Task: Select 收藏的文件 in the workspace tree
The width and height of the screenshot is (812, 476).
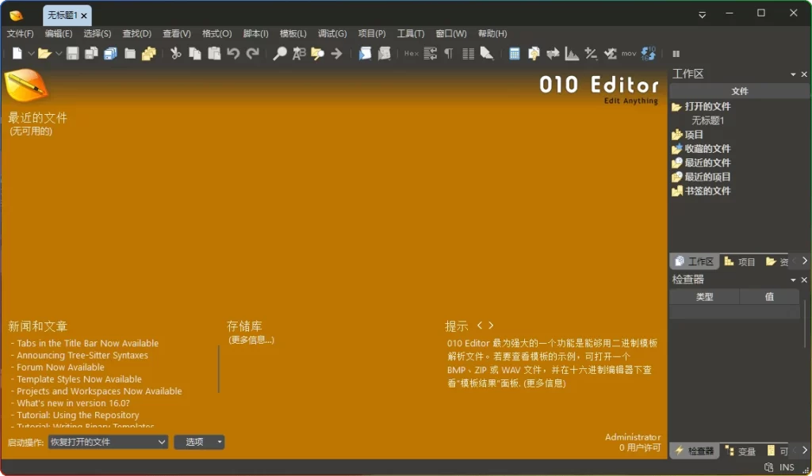Action: tap(707, 148)
